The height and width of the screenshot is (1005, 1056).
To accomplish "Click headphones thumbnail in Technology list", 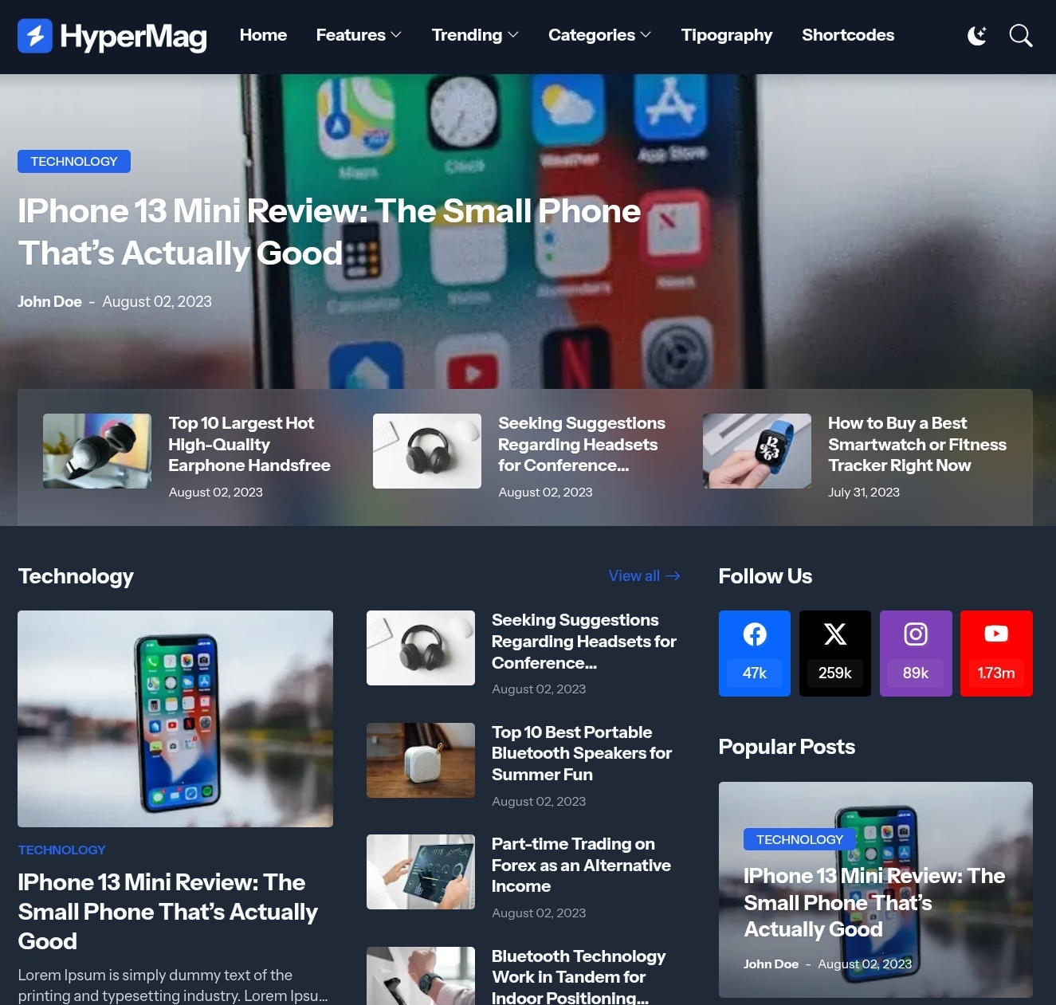I will pyautogui.click(x=421, y=648).
